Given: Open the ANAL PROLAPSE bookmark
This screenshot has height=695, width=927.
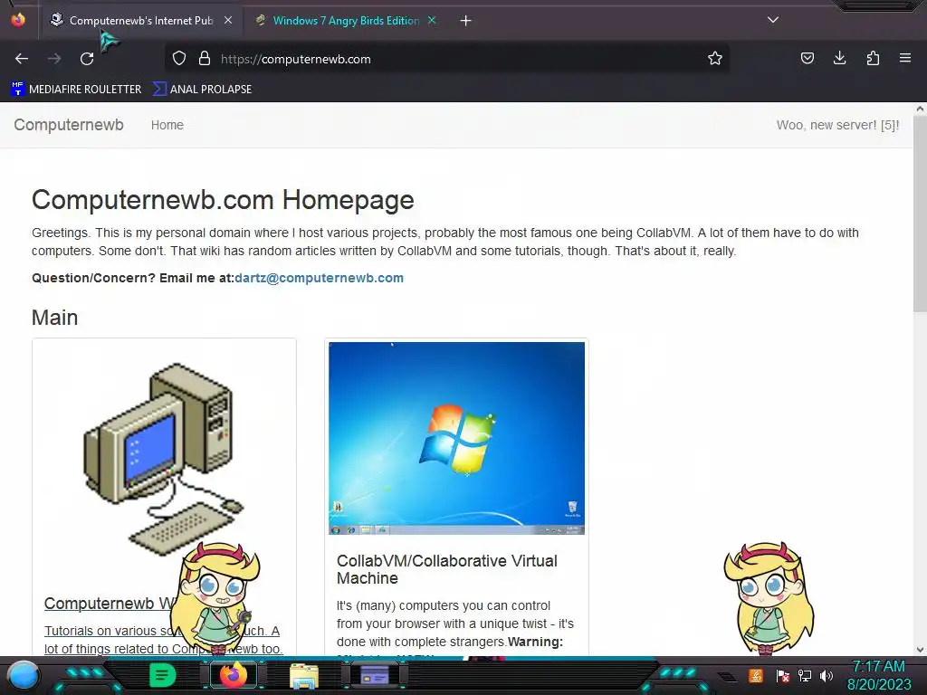Looking at the screenshot, I should pyautogui.click(x=202, y=90).
